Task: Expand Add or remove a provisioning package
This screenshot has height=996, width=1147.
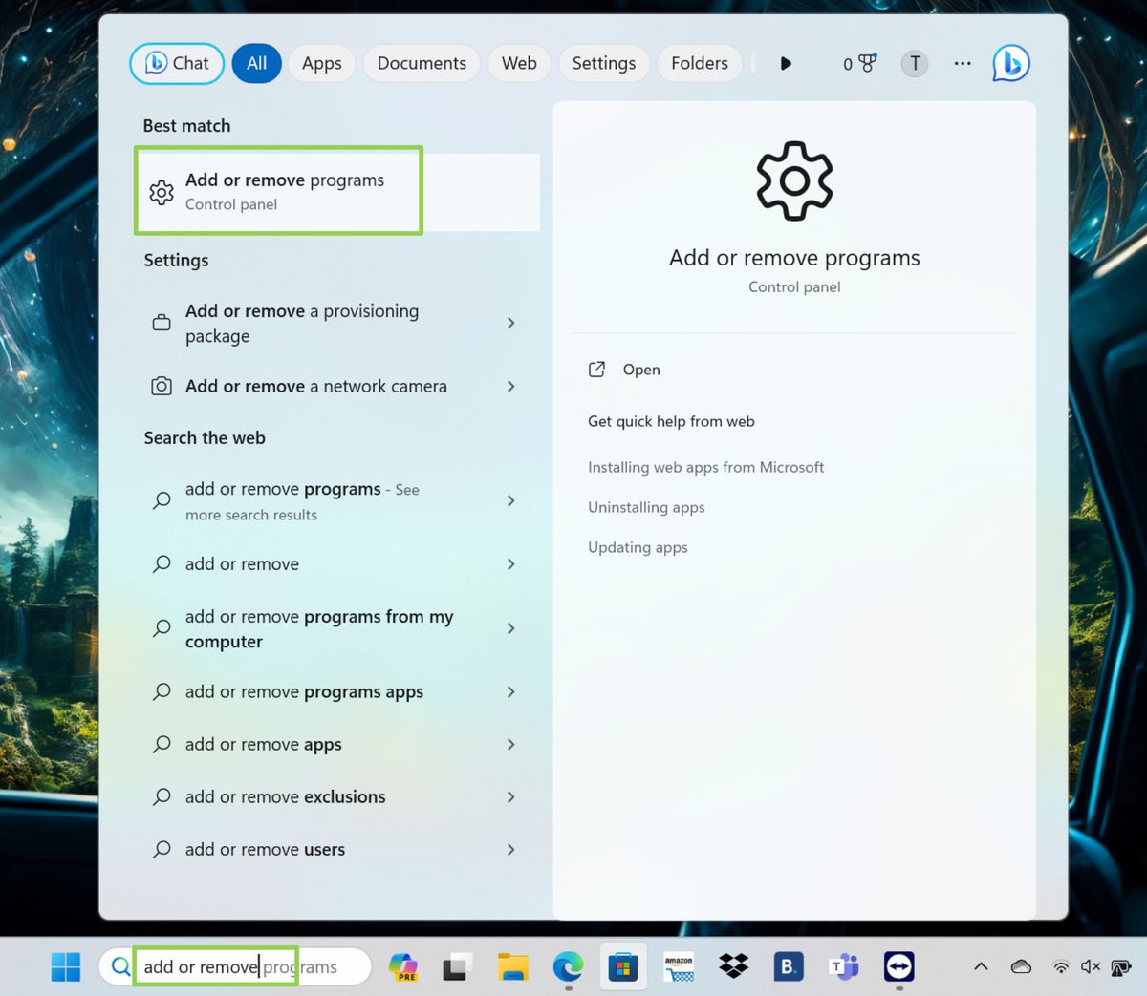Action: pyautogui.click(x=511, y=323)
